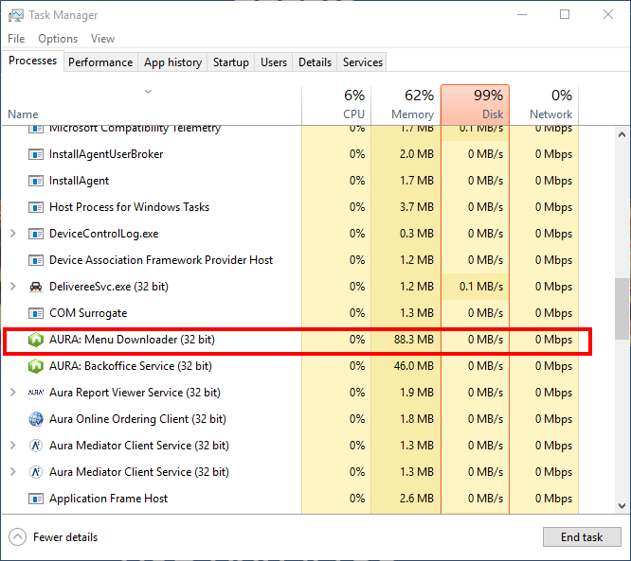This screenshot has height=561, width=631.
Task: Expand the first Aura Mediator Client Service
Action: pyautogui.click(x=13, y=446)
